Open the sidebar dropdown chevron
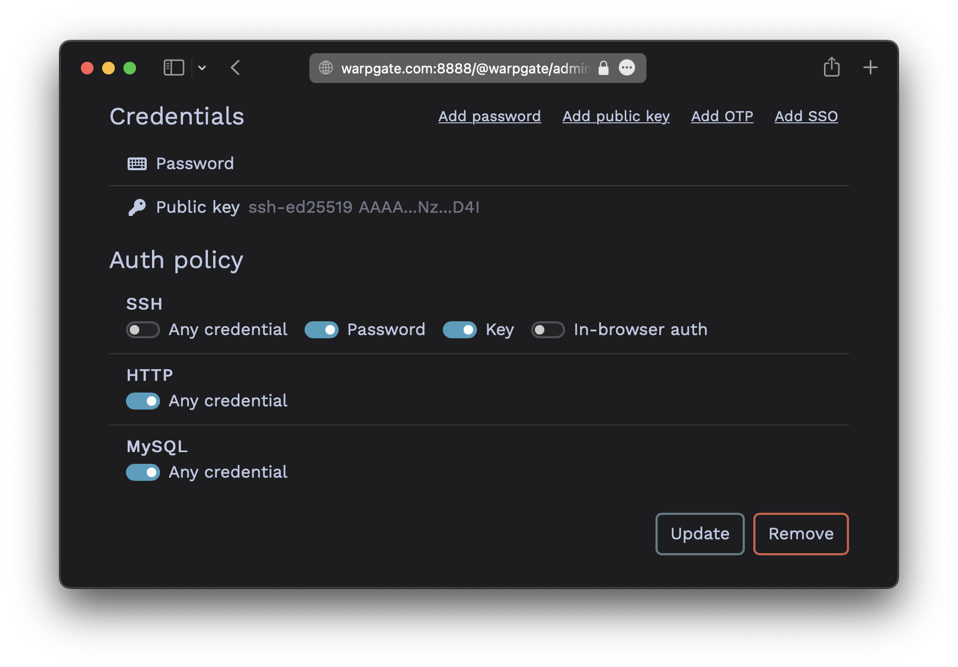 202,68
